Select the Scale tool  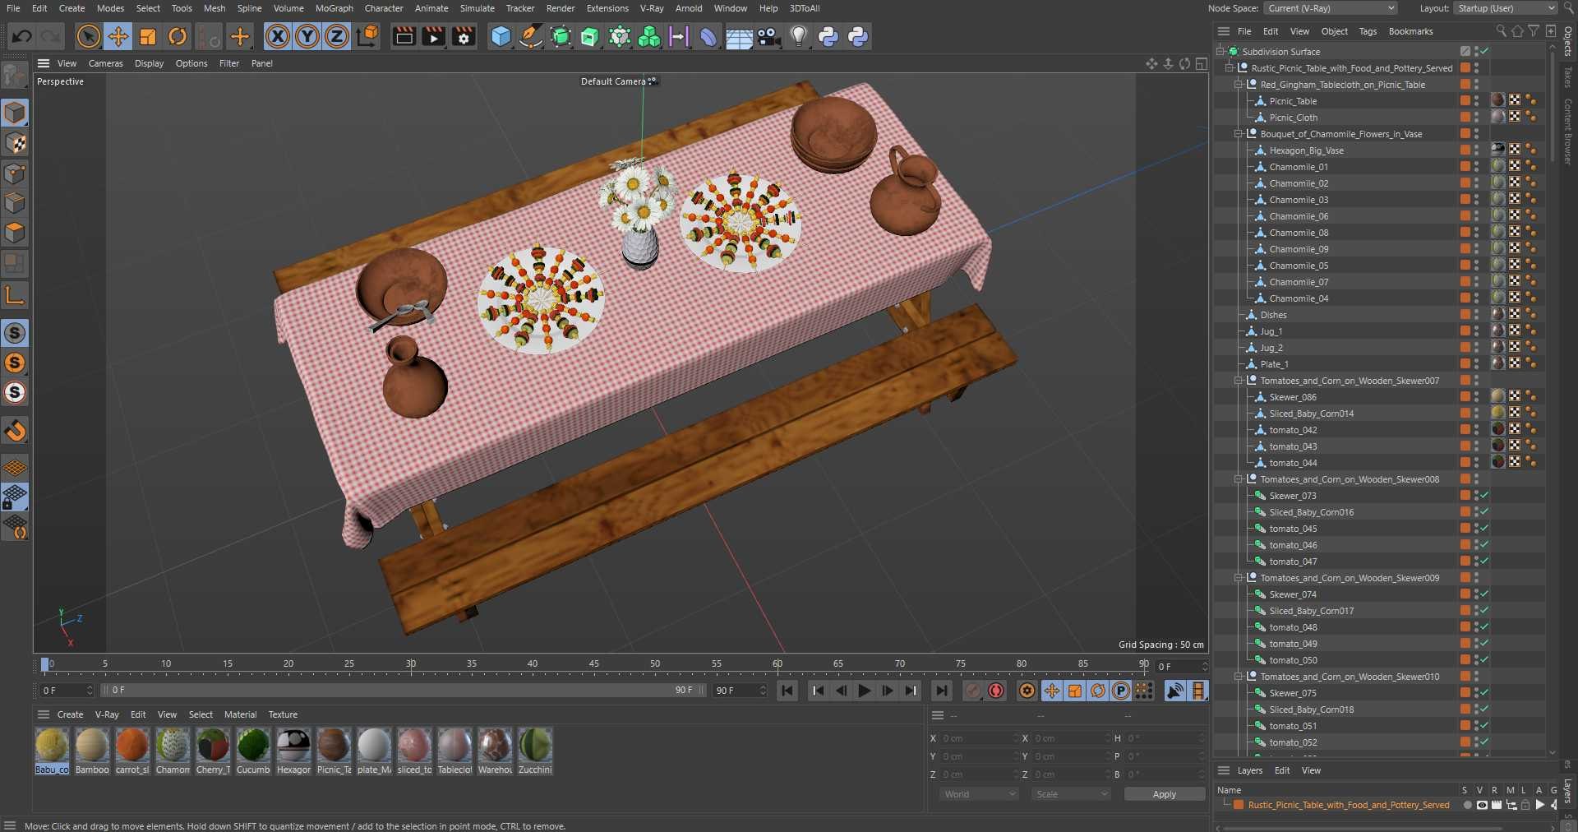[148, 36]
